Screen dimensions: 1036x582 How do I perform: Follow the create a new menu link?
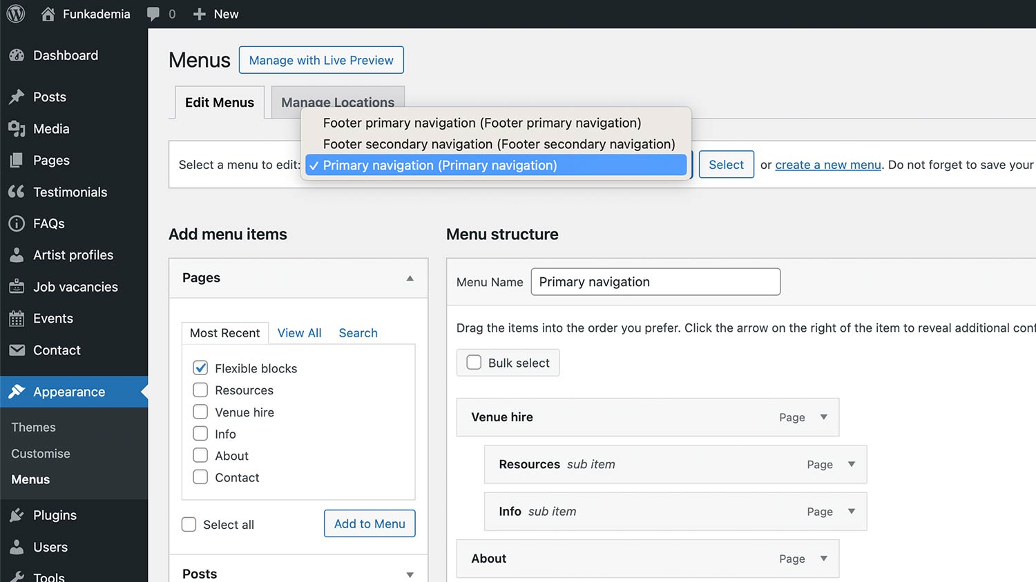(x=827, y=165)
